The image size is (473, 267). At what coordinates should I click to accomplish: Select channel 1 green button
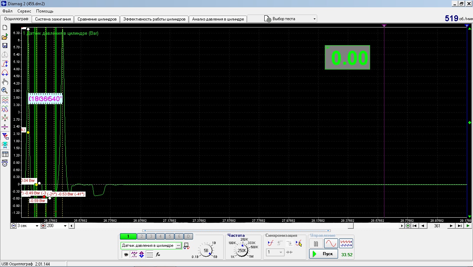pyautogui.click(x=128, y=236)
